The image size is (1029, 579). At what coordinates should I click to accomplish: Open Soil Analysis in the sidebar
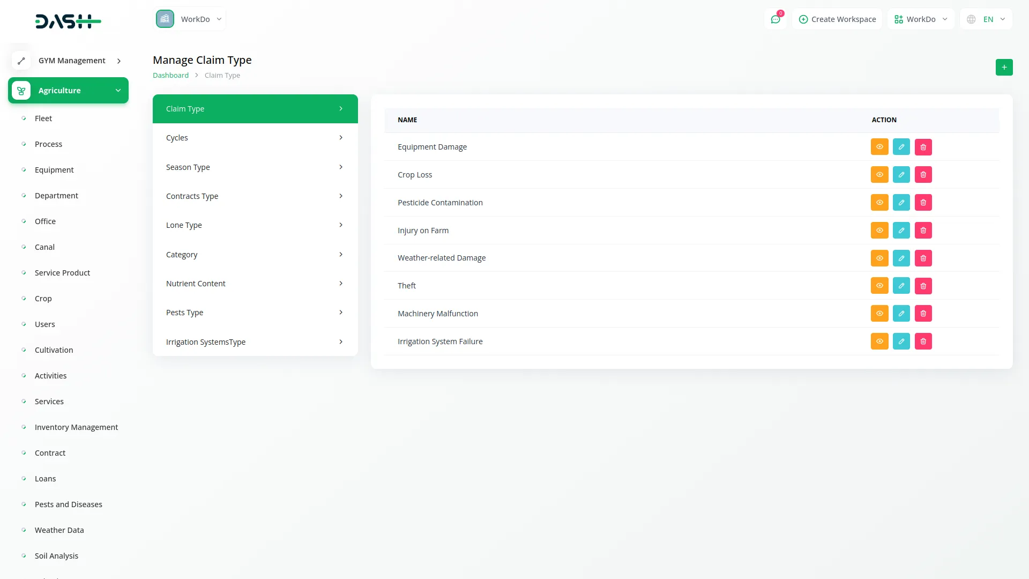coord(56,556)
